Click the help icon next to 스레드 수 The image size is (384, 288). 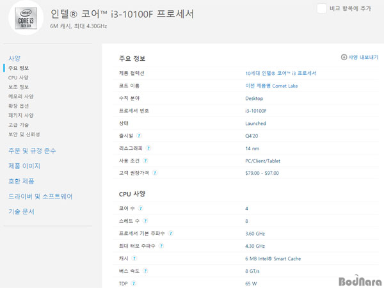click(145, 221)
